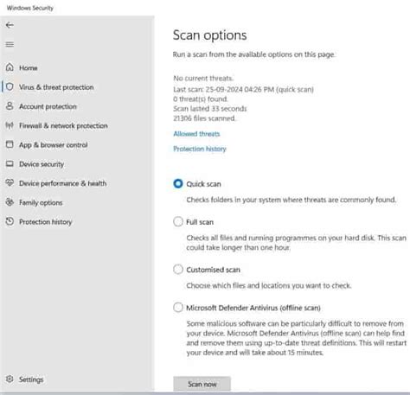Go to Home in sidebar

tap(29, 68)
